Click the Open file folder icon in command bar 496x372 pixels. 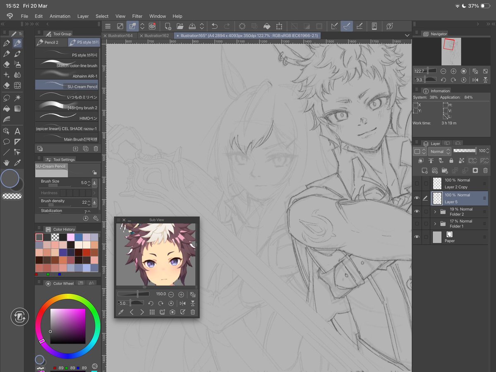coord(180,26)
